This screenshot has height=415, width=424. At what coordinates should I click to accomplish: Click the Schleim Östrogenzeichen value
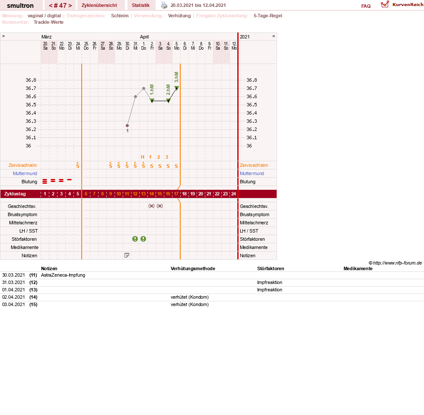[x=120, y=16]
